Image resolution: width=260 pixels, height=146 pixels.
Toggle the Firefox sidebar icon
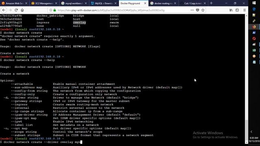237,10
